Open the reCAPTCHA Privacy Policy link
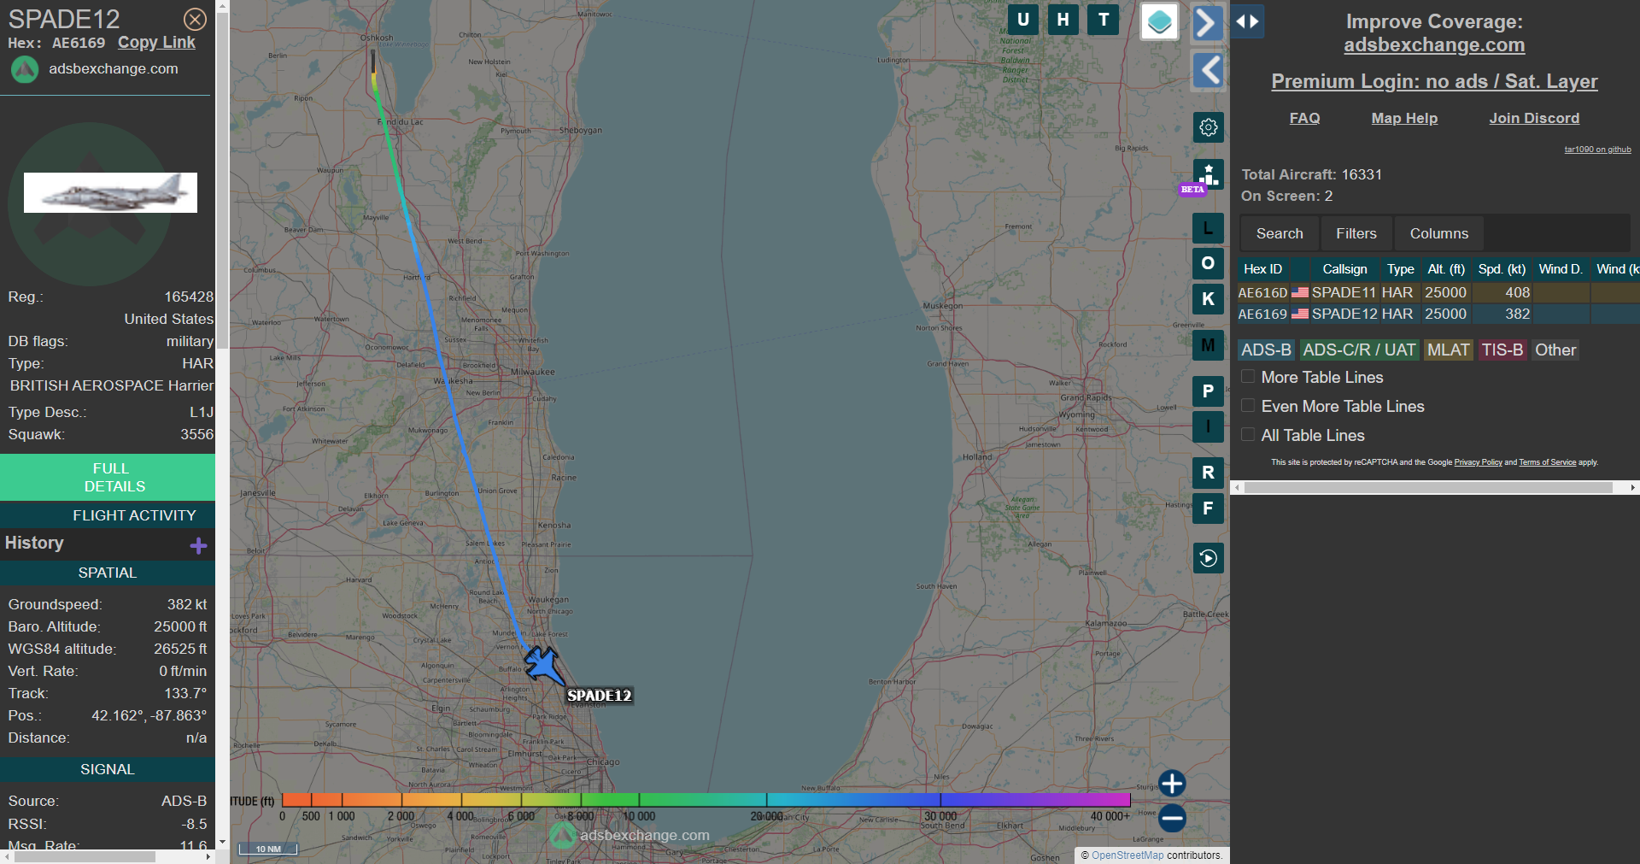This screenshot has height=864, width=1640. point(1478,462)
